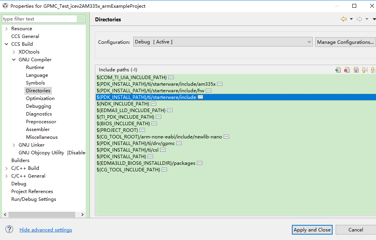
Task: Select the Debug properties page
Action: [x=19, y=184]
